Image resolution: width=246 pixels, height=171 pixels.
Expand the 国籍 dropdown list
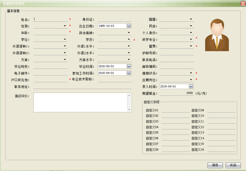tap(191, 19)
